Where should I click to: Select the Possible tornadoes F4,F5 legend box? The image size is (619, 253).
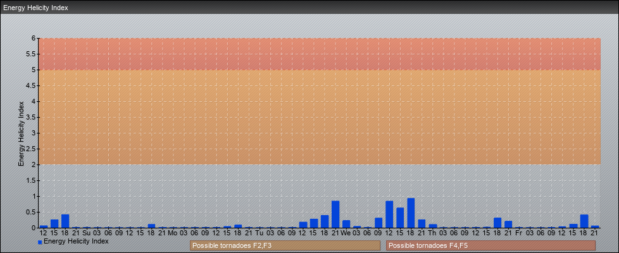tap(491, 245)
